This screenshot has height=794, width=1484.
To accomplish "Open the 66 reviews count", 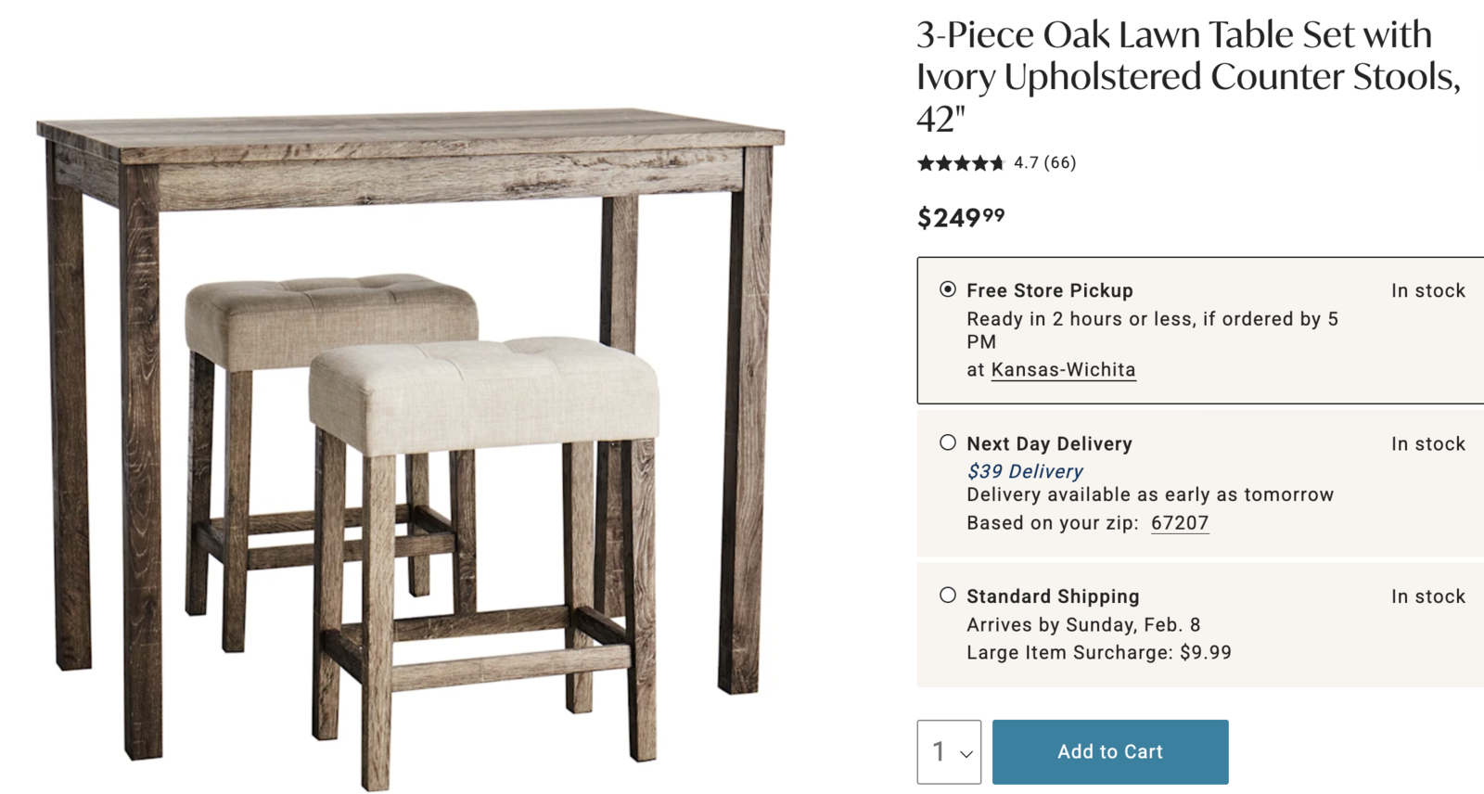I will click(x=1060, y=163).
